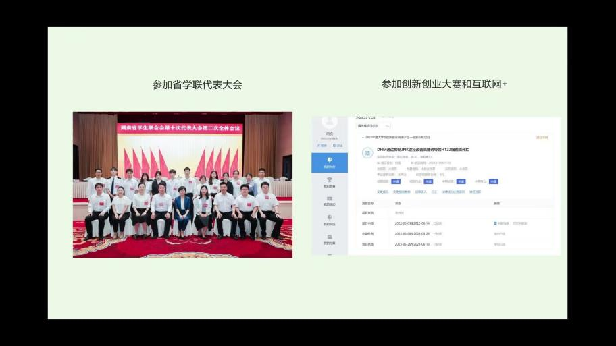Open the fourth sidebar item with pin icon
The height and width of the screenshot is (346, 616).
coord(330,219)
